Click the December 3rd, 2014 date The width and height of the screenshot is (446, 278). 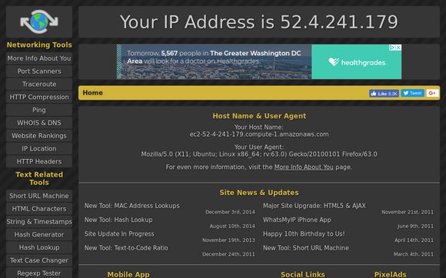tap(230, 212)
